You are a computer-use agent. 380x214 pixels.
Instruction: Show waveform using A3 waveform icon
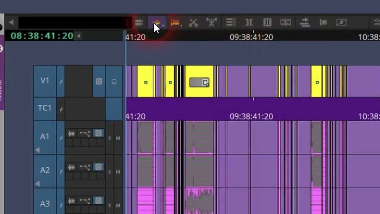72,201
